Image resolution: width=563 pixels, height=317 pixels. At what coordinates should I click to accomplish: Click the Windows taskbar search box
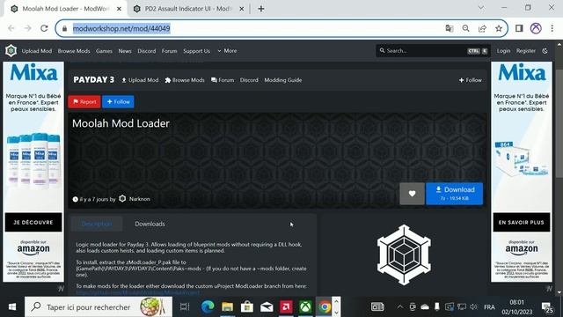coord(99,307)
